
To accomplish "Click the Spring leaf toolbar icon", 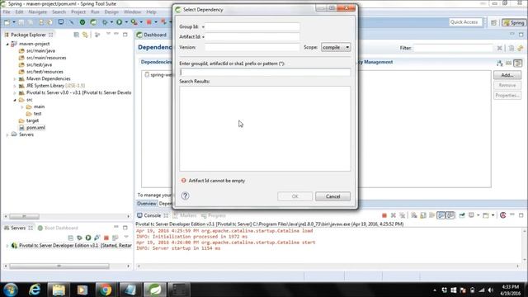I will click(x=93, y=22).
